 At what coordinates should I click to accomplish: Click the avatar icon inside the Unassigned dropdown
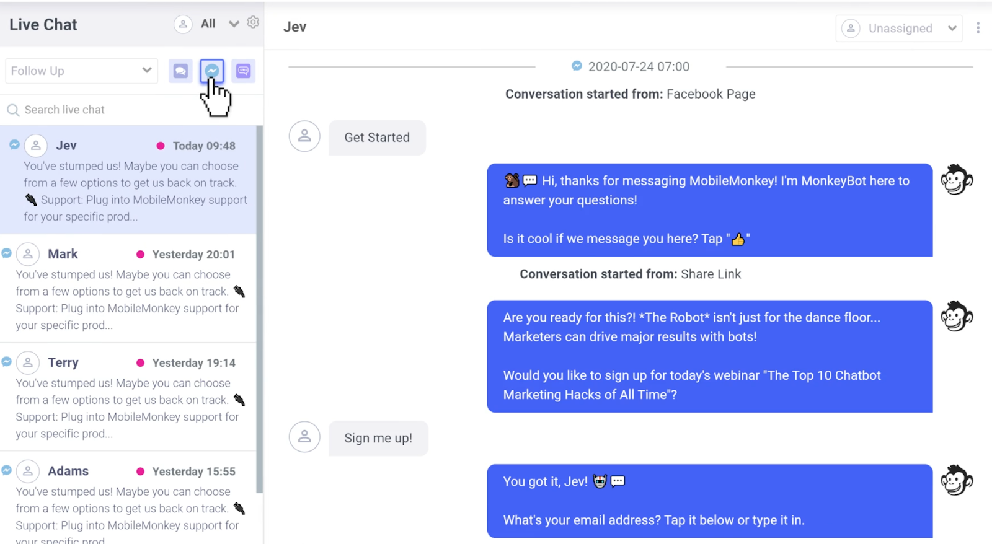click(851, 29)
